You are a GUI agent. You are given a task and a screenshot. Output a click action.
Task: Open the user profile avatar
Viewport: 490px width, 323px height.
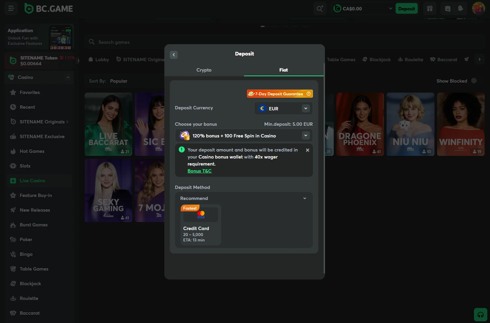[478, 9]
